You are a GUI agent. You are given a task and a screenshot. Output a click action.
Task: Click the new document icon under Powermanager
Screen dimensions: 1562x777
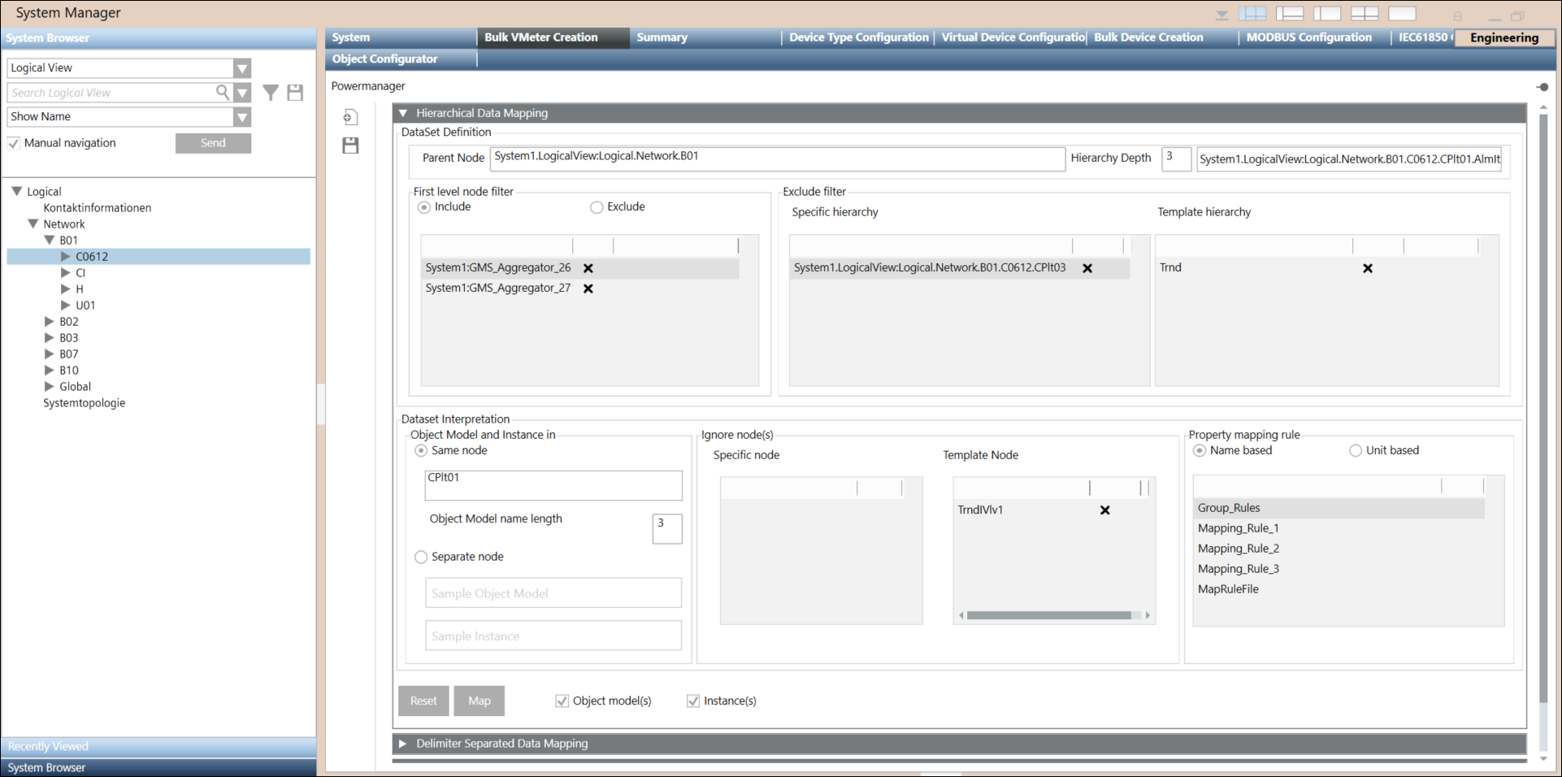pyautogui.click(x=350, y=118)
